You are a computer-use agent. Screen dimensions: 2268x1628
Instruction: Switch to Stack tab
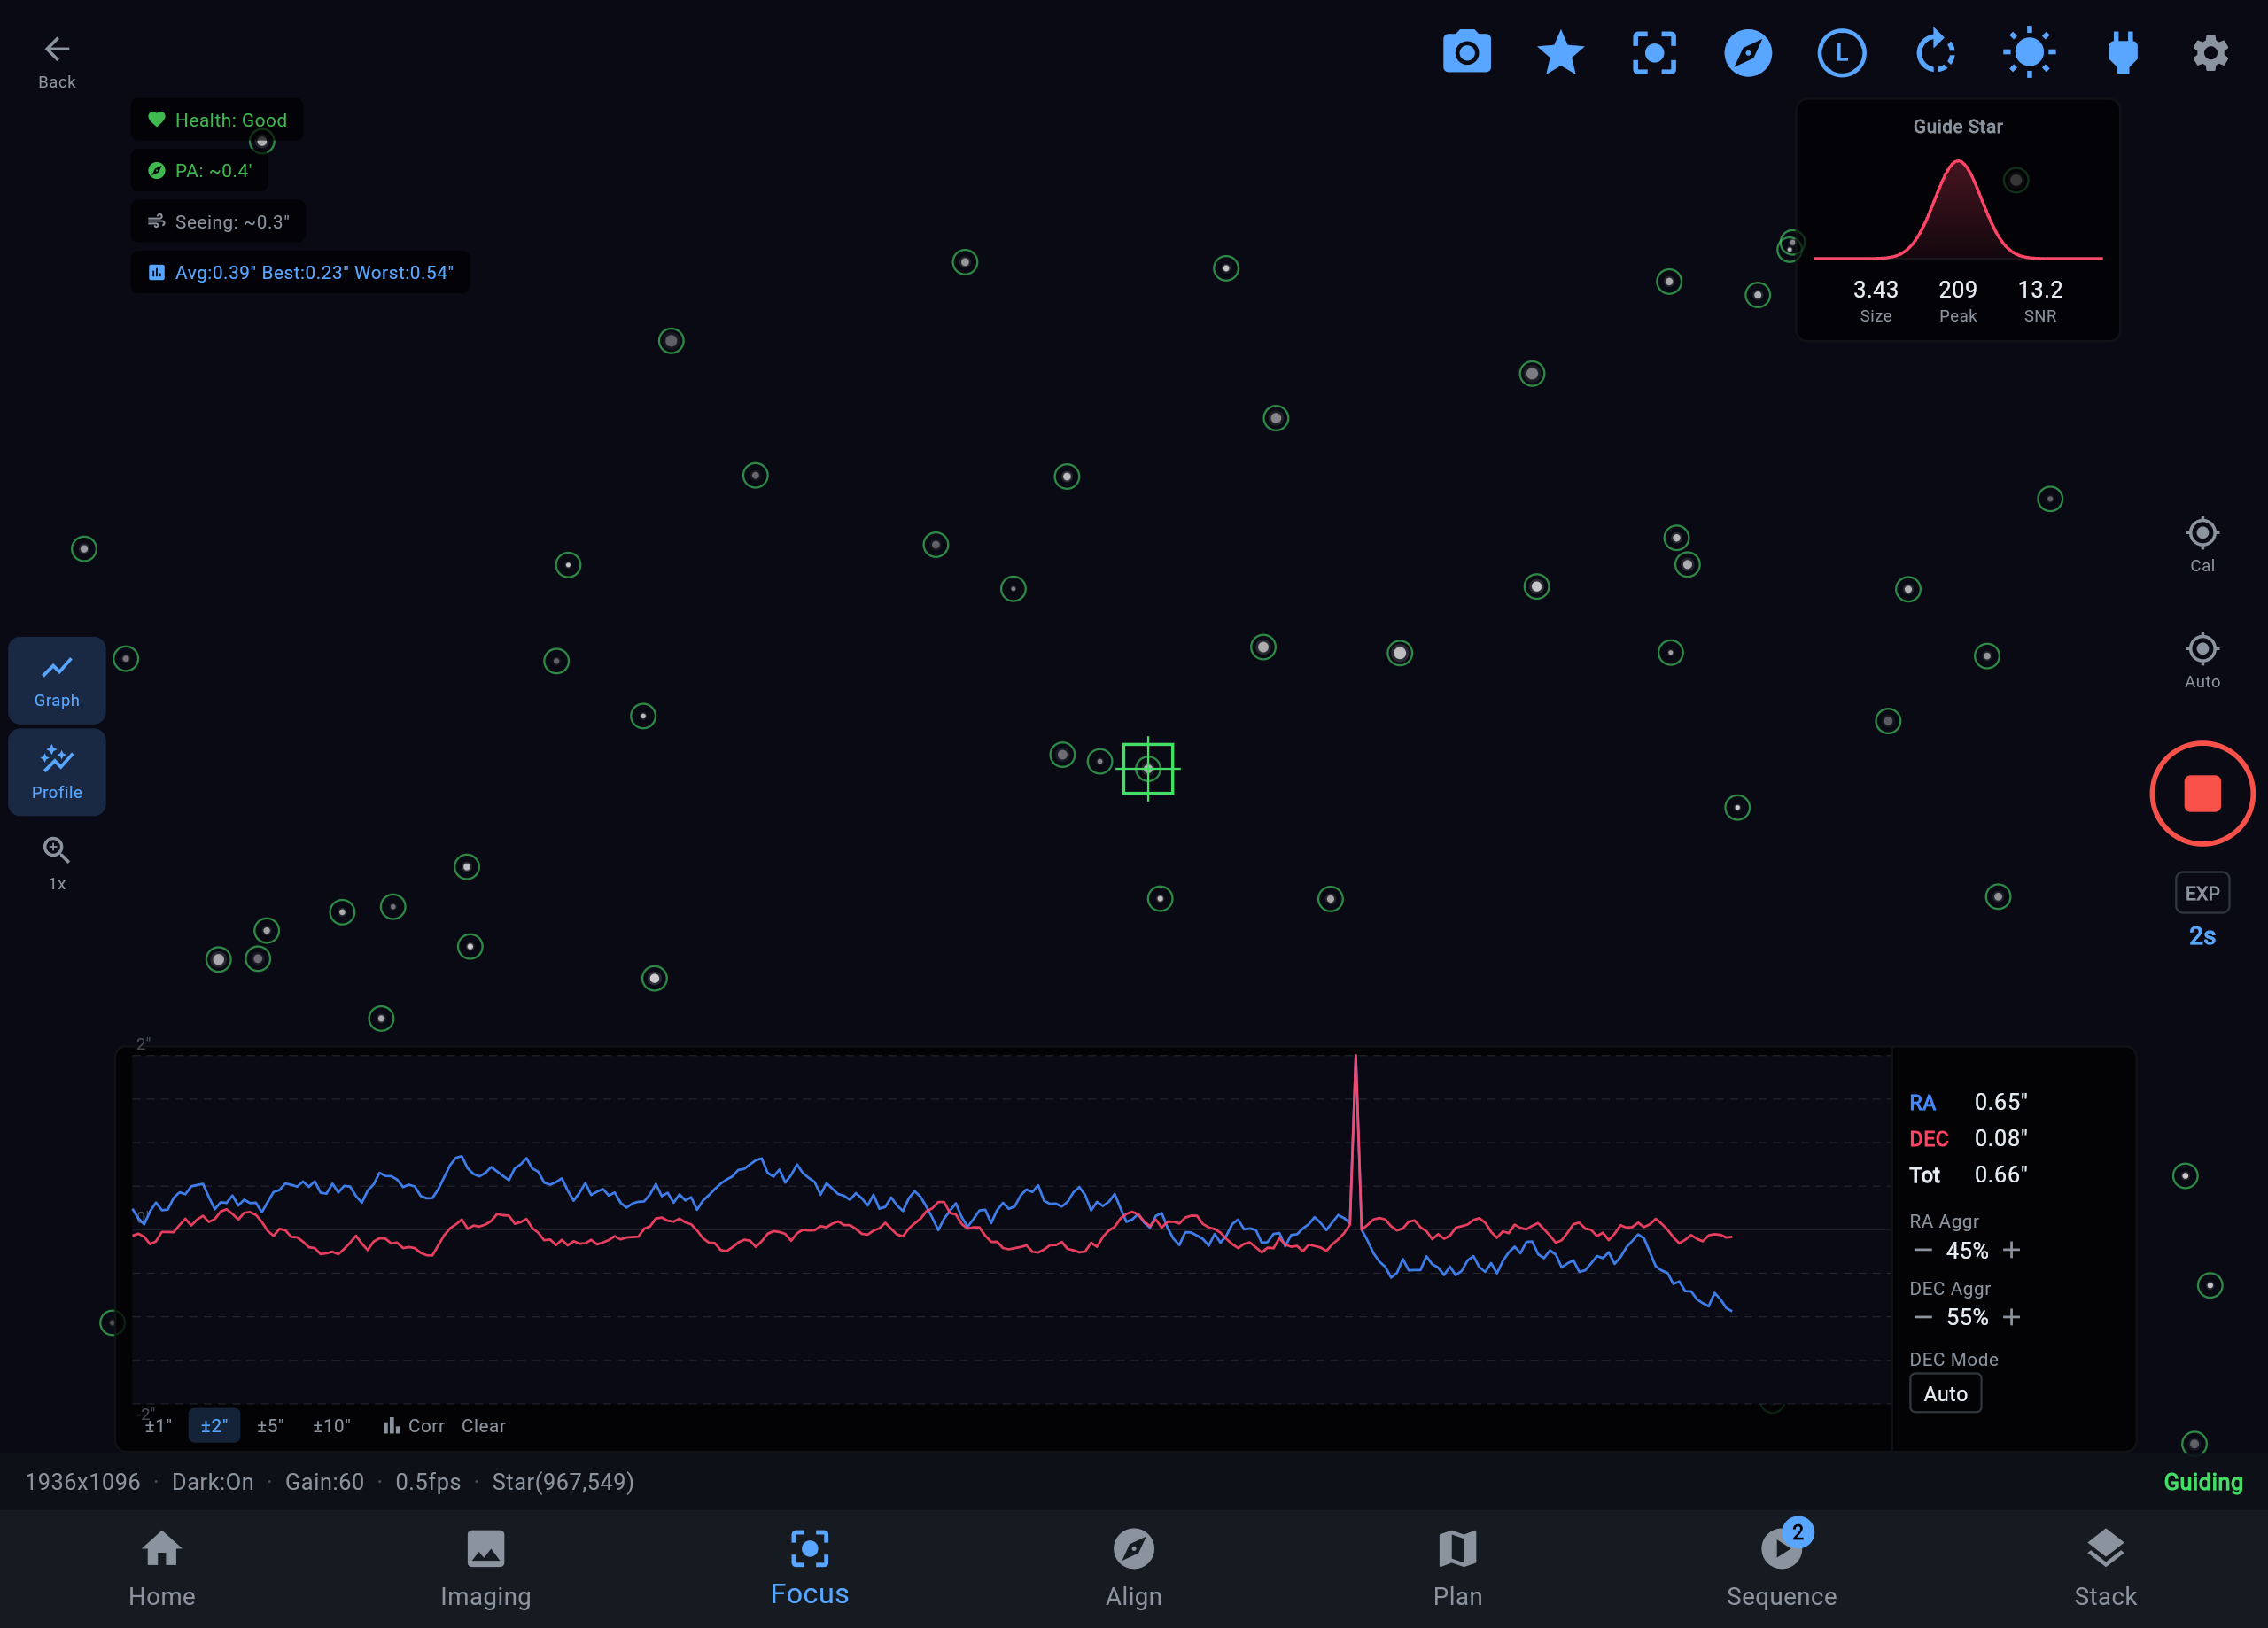pyautogui.click(x=2105, y=1568)
